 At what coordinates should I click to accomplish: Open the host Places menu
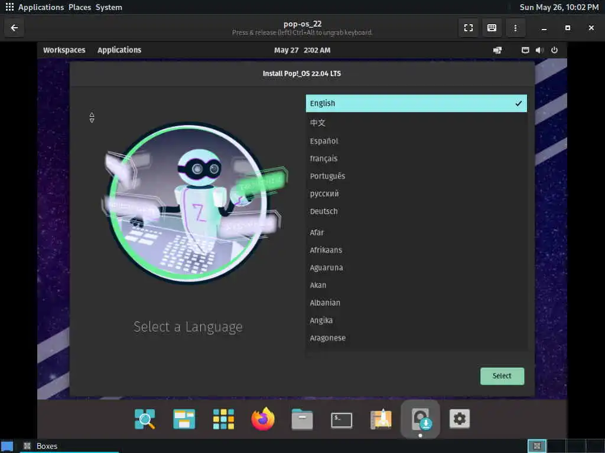80,7
